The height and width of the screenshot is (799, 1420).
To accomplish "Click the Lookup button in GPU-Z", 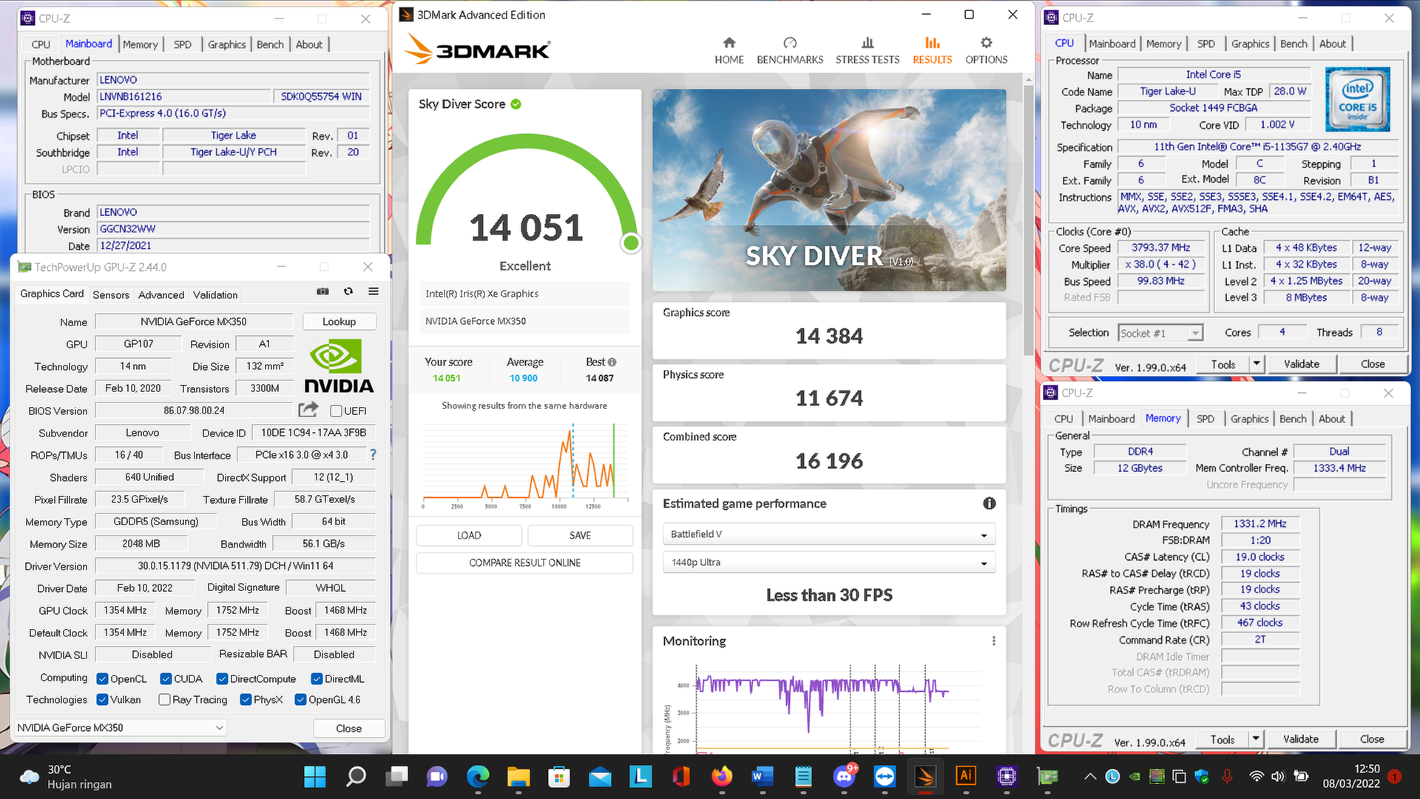I will pyautogui.click(x=339, y=321).
